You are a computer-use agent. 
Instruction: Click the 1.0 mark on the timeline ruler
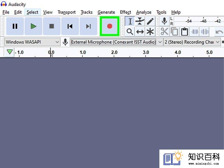point(83,52)
